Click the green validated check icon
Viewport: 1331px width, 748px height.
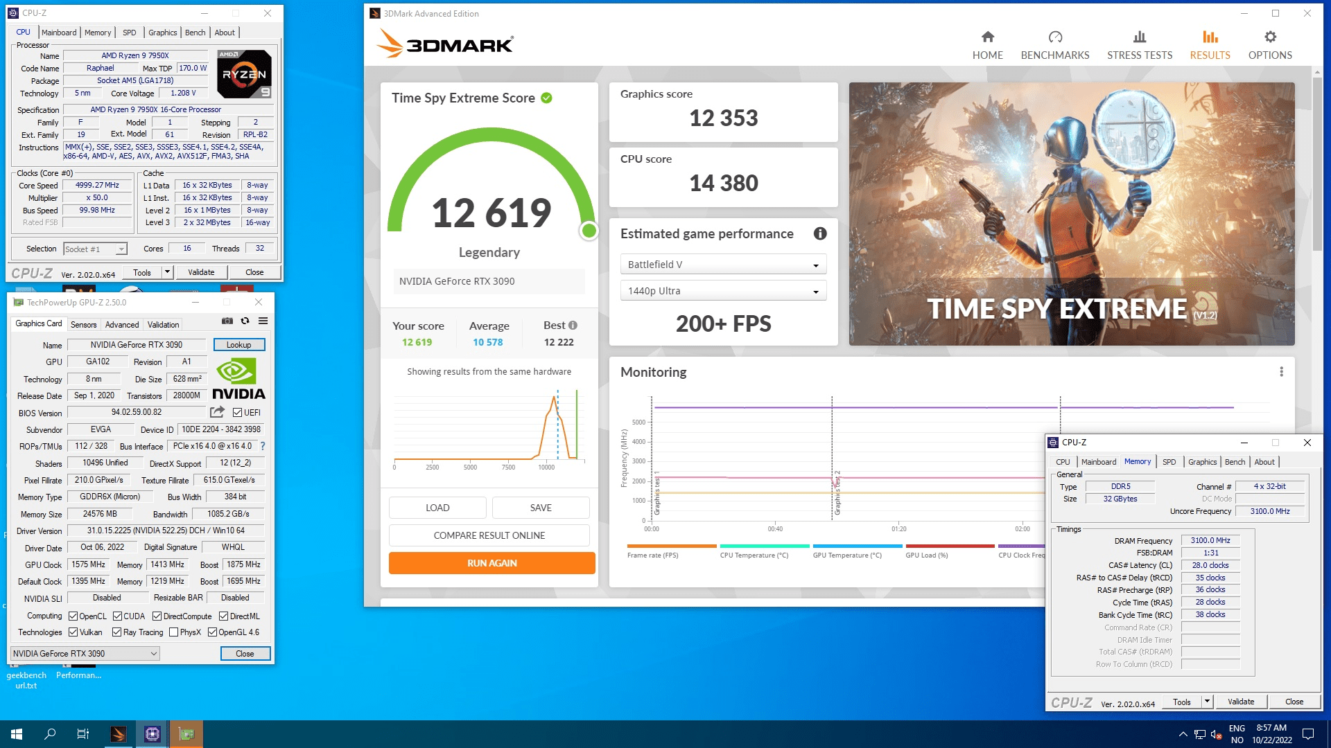[x=546, y=98]
